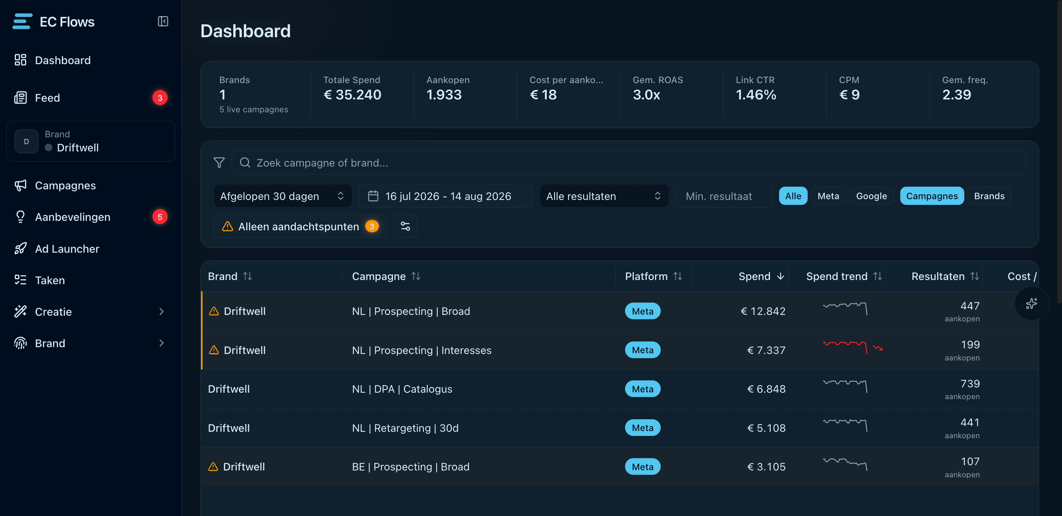Viewport: 1062px width, 516px height.
Task: Click the Aanbevelingen badge showing 5
Action: pyautogui.click(x=160, y=217)
